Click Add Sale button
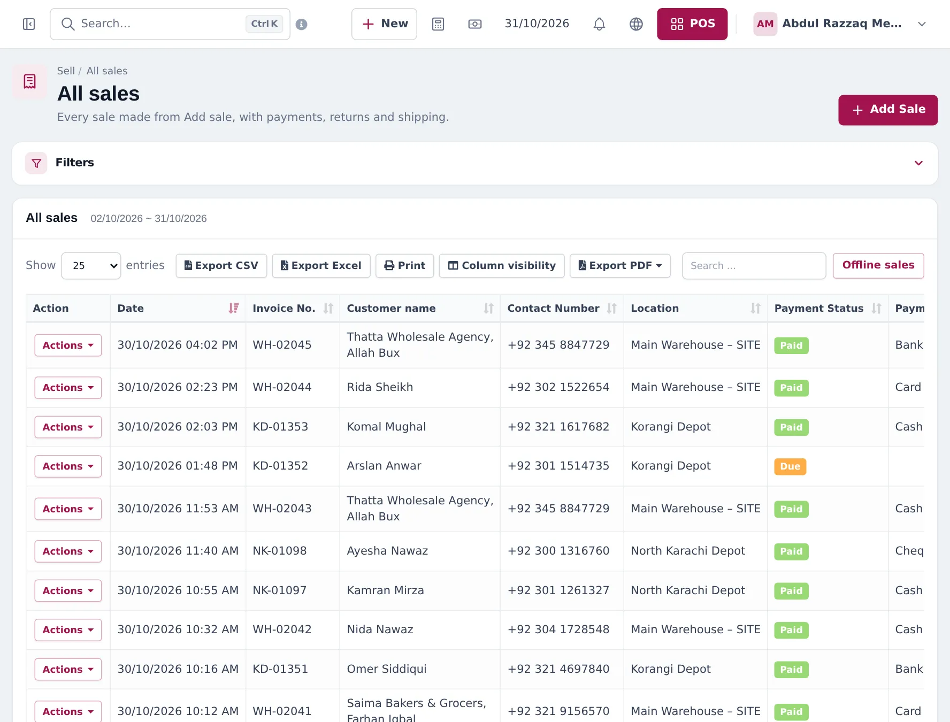950x722 pixels. click(x=888, y=110)
